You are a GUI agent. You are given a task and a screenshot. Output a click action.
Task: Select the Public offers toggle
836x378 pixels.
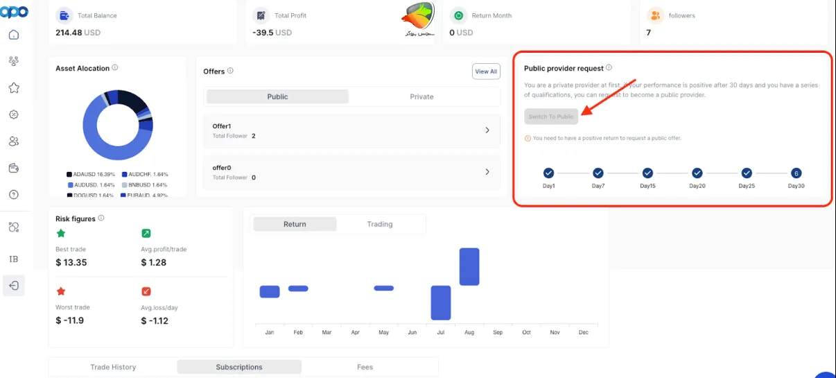click(277, 97)
